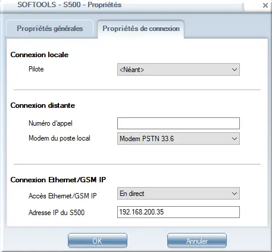Screen dimensions: 272x252
Task: Click the En direct selected value
Action: (132, 194)
